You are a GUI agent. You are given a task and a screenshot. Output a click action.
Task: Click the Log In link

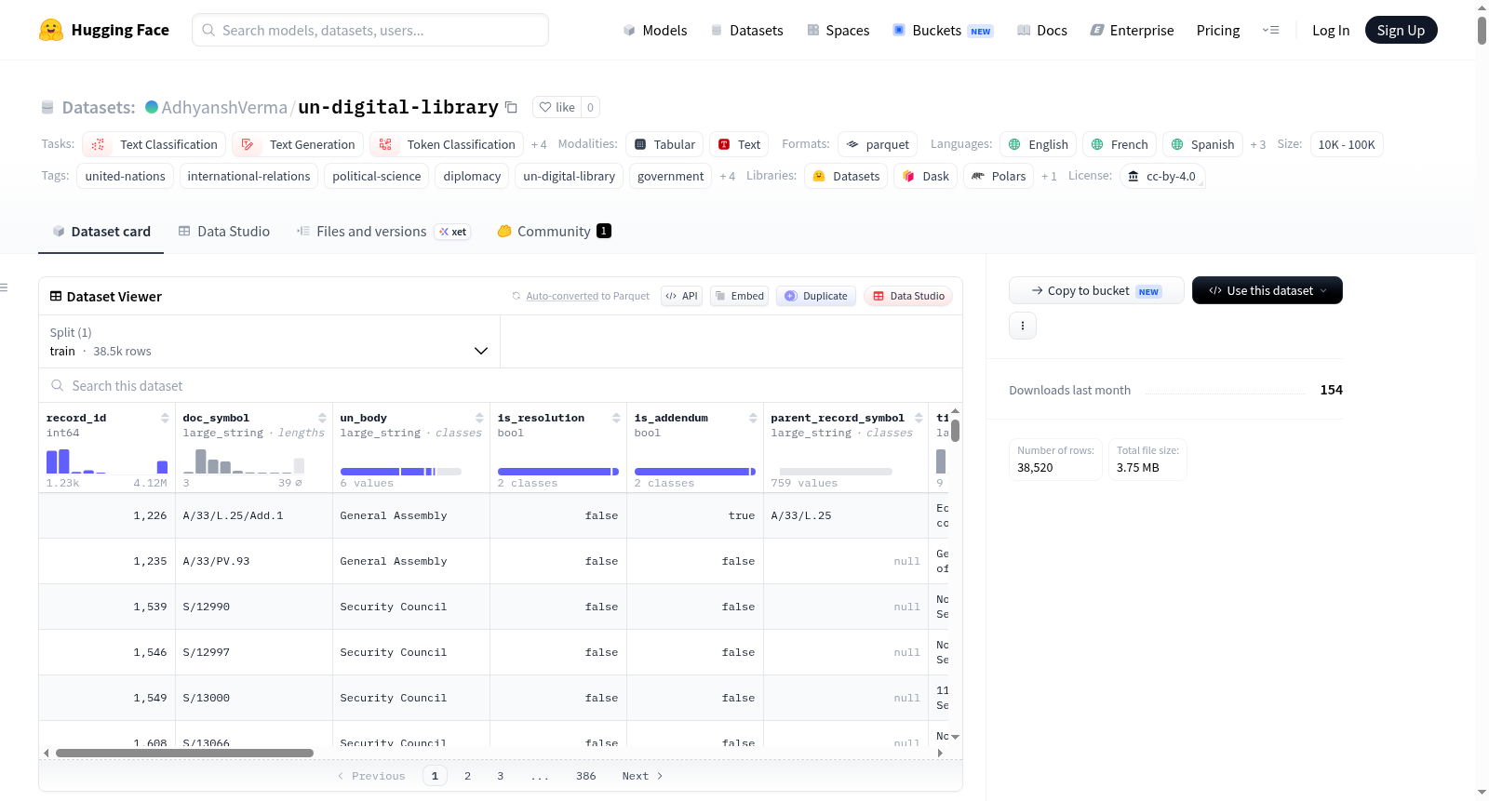coord(1331,31)
